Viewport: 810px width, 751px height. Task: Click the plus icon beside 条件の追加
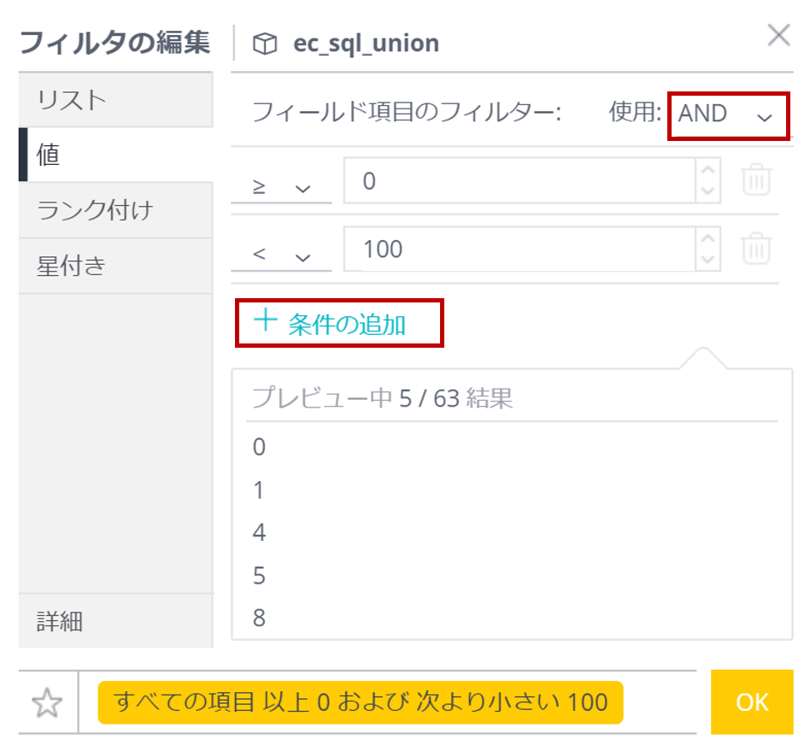pos(266,320)
